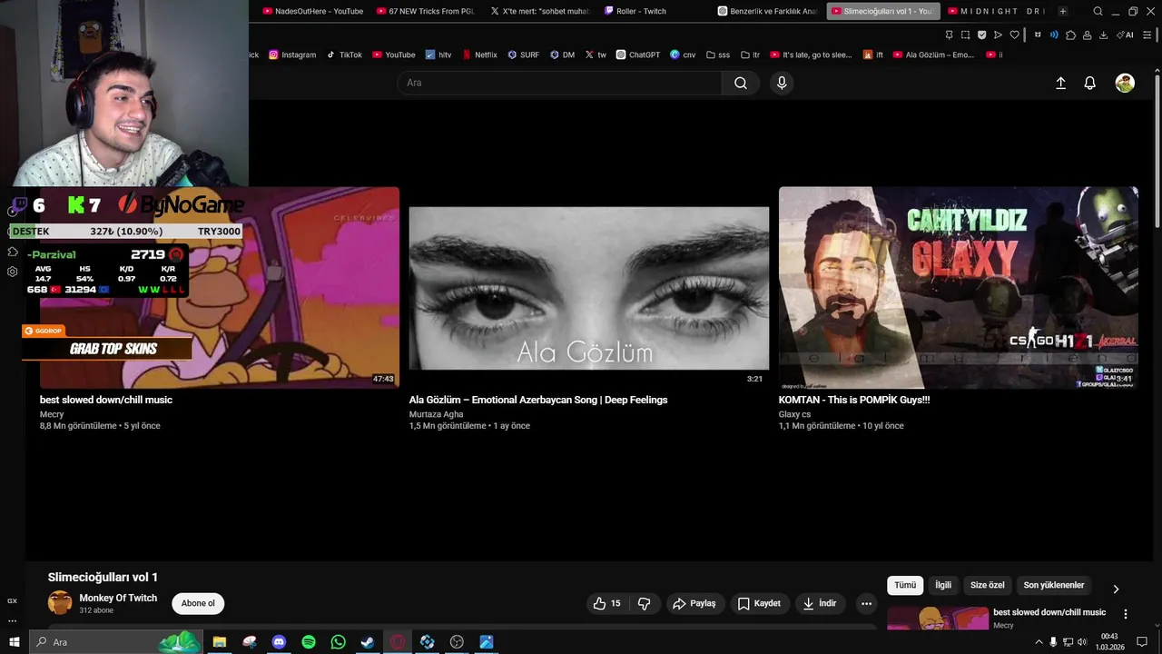This screenshot has height=654, width=1162.
Task: Open the sidebar settings gear icon
Action: (12, 272)
